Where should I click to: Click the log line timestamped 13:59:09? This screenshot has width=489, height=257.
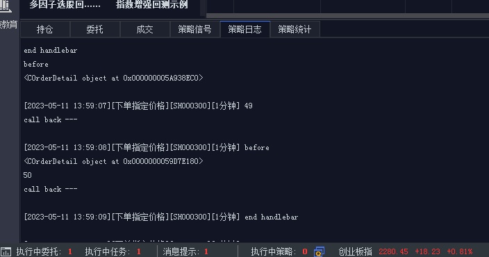(161, 217)
